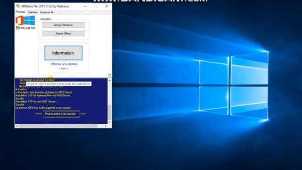
Task: Open the À propos de tab
Action: 47,12
